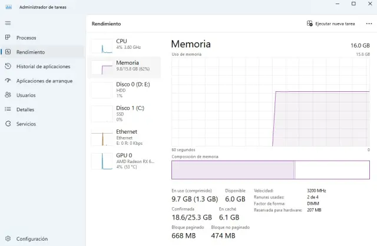Open Configuración settings at bottom
The image size is (377, 246).
click(8, 239)
